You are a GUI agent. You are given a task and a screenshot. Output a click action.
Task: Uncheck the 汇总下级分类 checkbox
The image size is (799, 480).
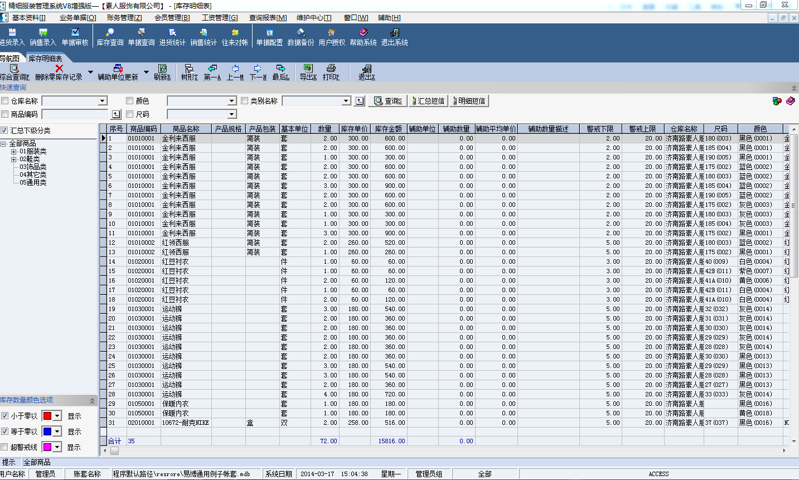pyautogui.click(x=4, y=130)
